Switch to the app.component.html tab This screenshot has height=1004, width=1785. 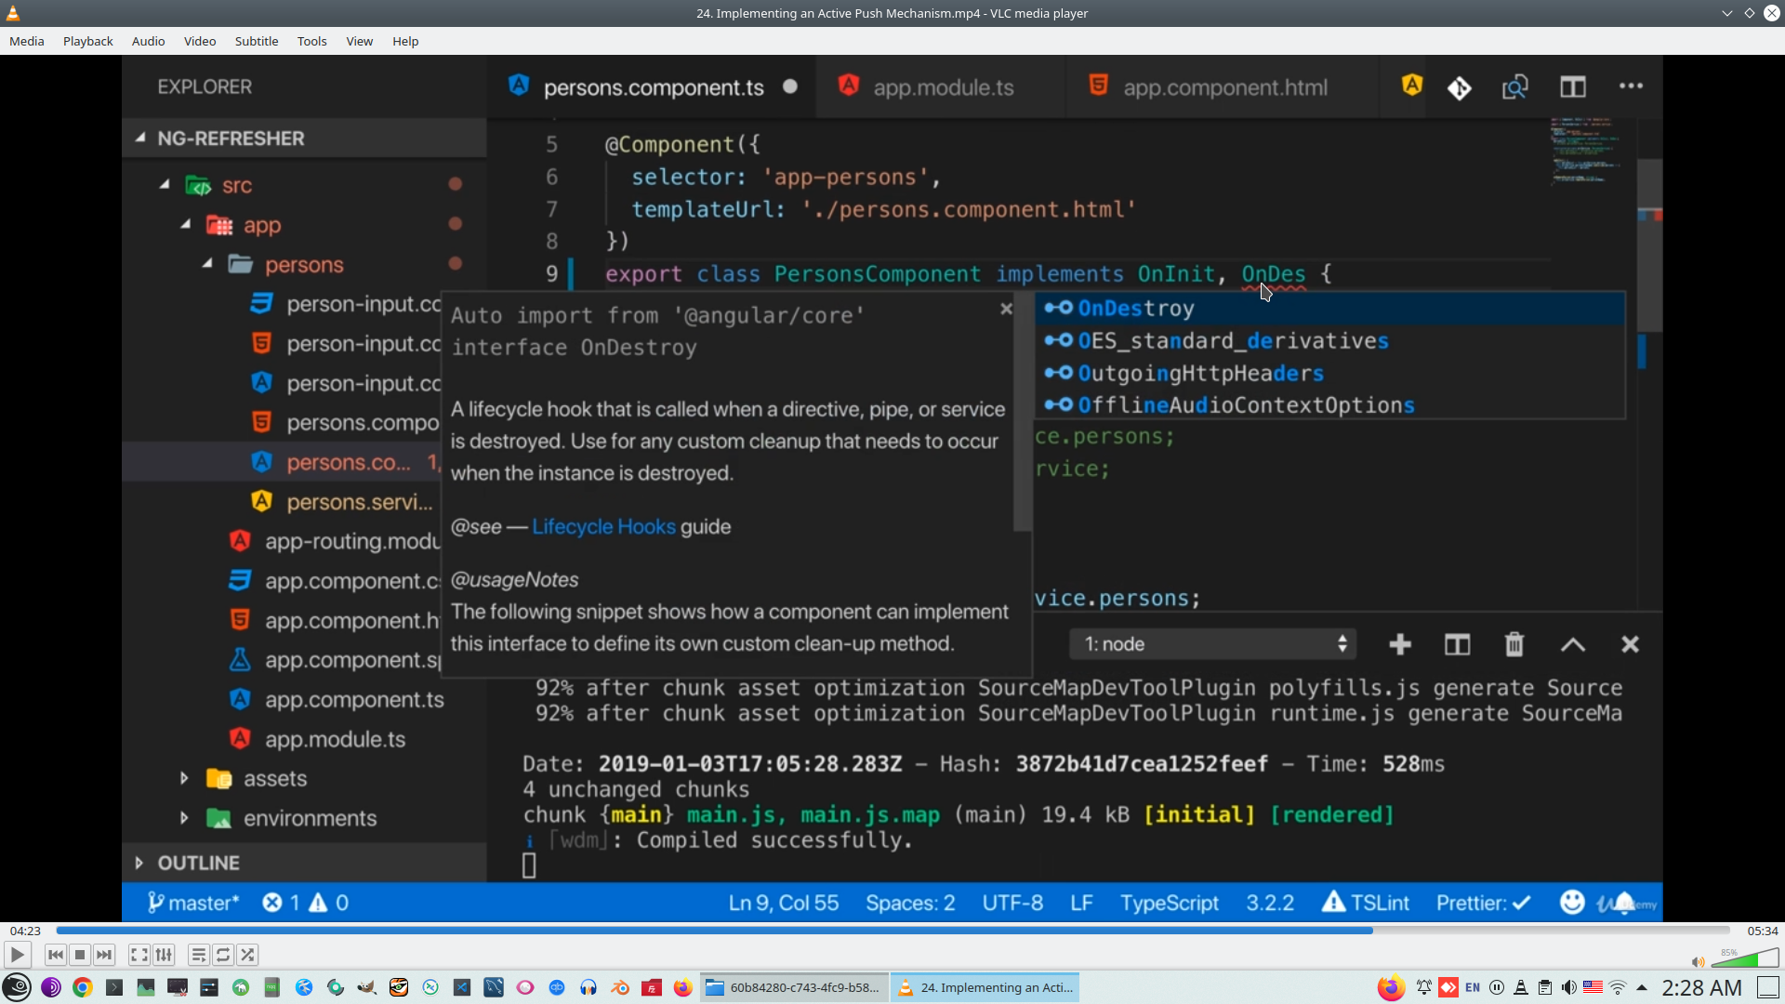coord(1225,86)
